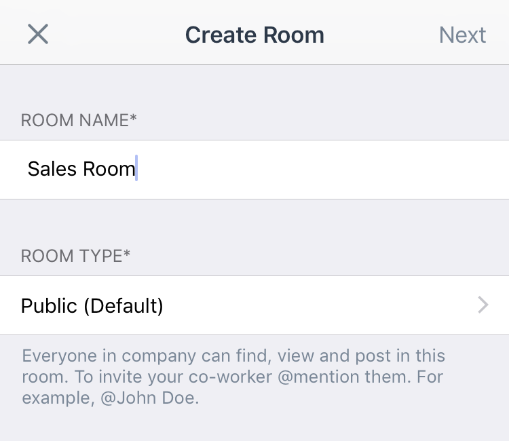Click the ROOM TYPE* section label
509x441 pixels.
[75, 256]
